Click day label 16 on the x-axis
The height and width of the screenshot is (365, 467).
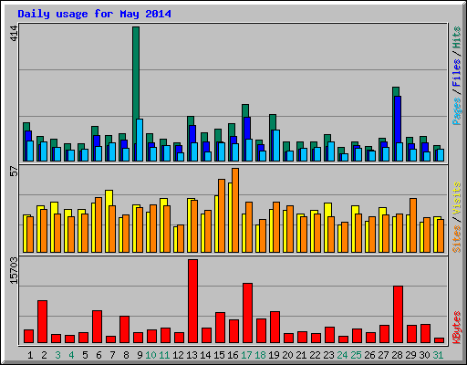pyautogui.click(x=233, y=355)
